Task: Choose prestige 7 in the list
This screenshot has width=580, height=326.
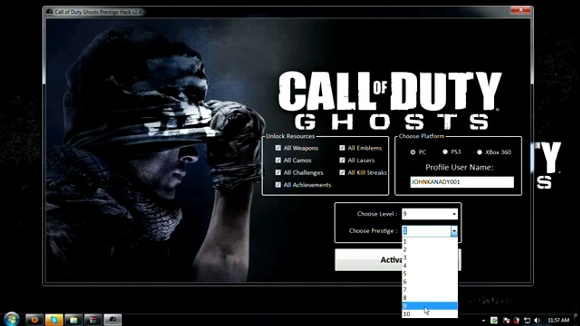Action: point(430,290)
